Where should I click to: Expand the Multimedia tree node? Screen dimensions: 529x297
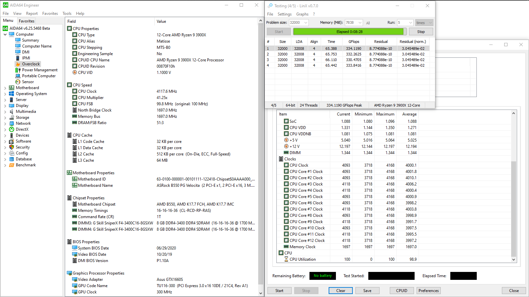pyautogui.click(x=5, y=112)
